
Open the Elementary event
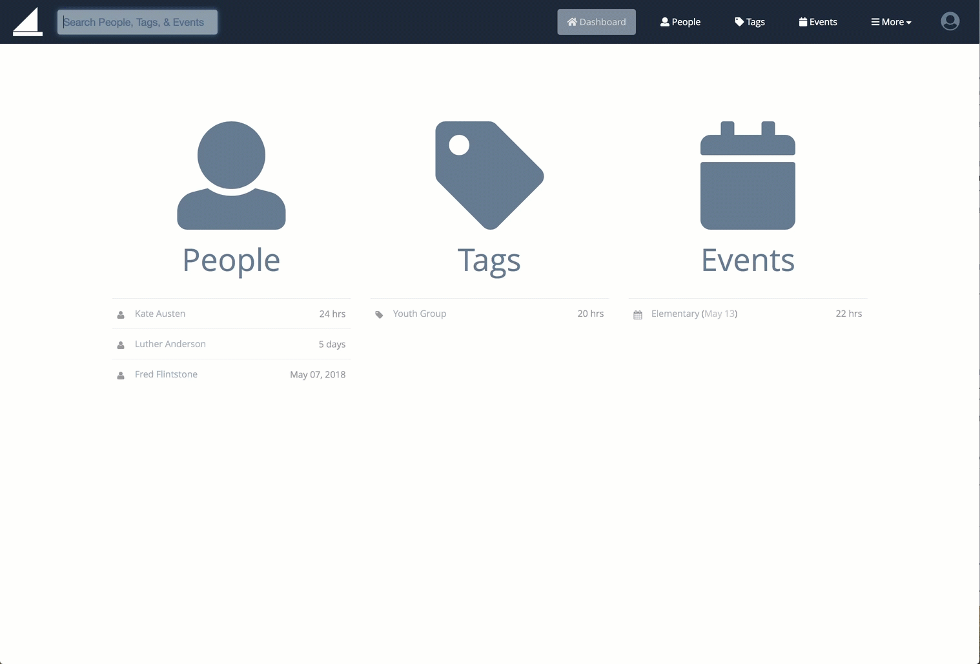click(675, 314)
